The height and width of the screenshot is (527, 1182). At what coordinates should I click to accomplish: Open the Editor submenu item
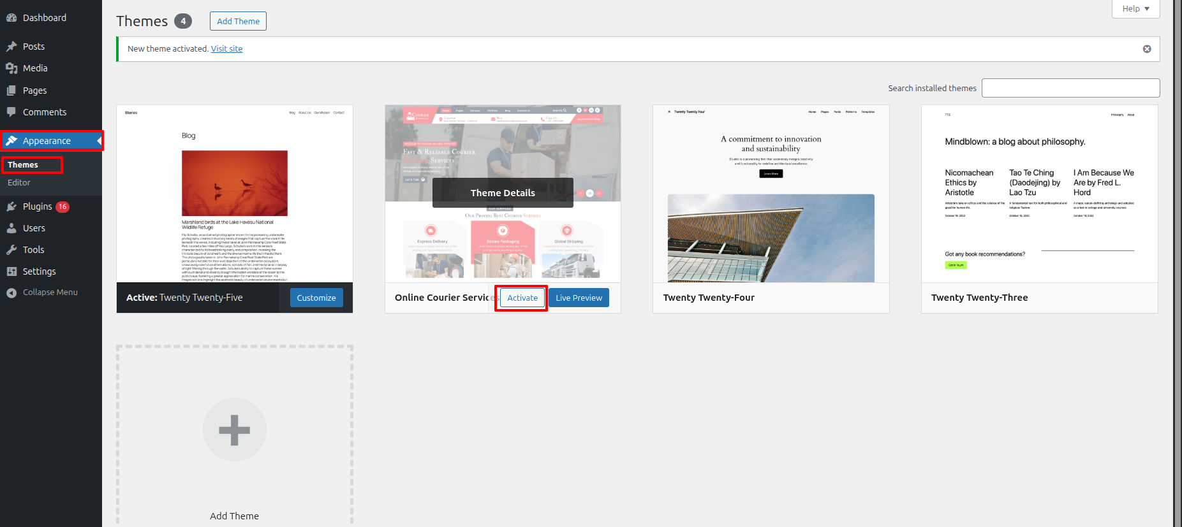click(x=19, y=183)
